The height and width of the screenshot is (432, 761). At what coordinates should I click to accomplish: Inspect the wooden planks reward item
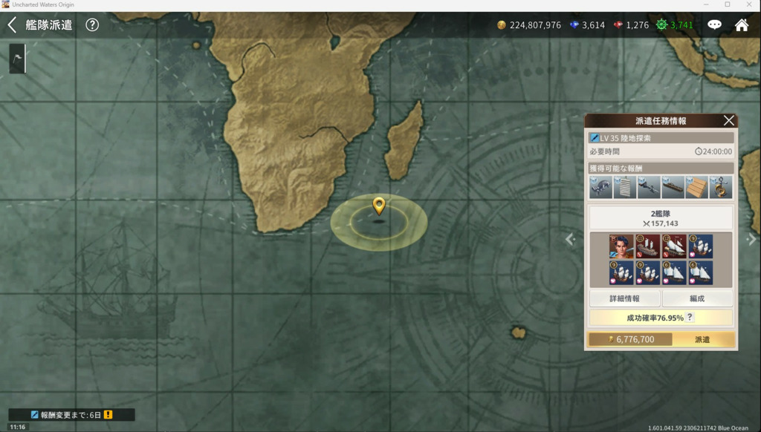tap(696, 187)
